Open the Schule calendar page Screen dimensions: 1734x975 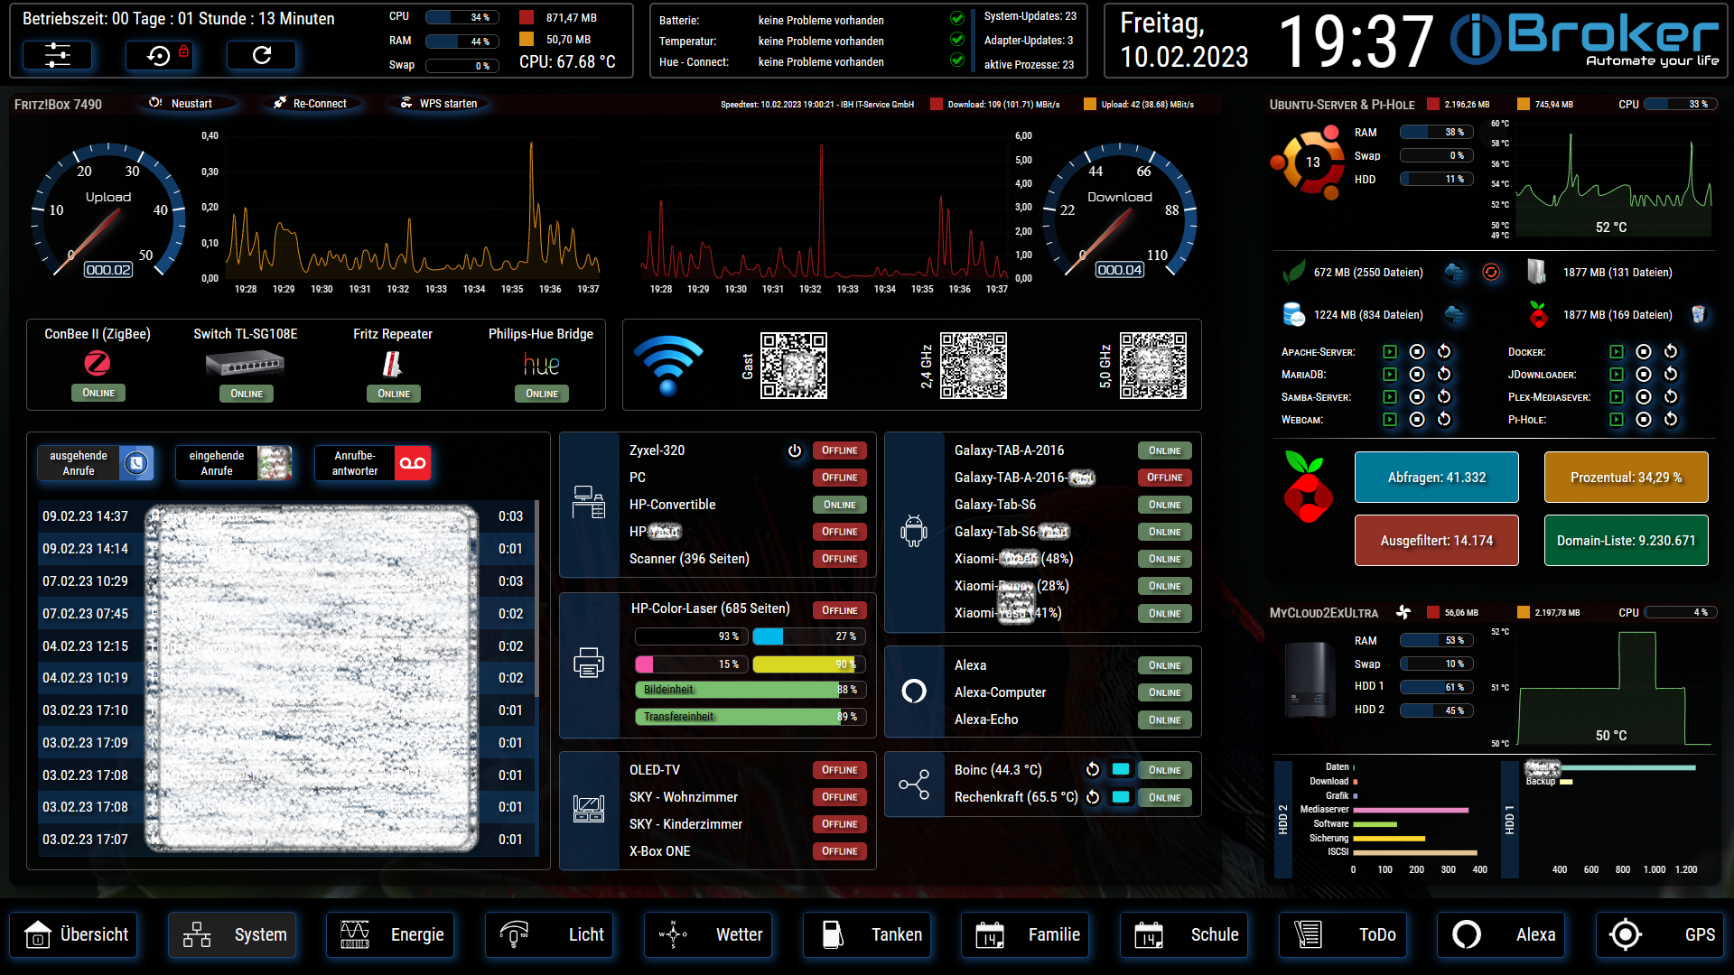(x=1184, y=935)
